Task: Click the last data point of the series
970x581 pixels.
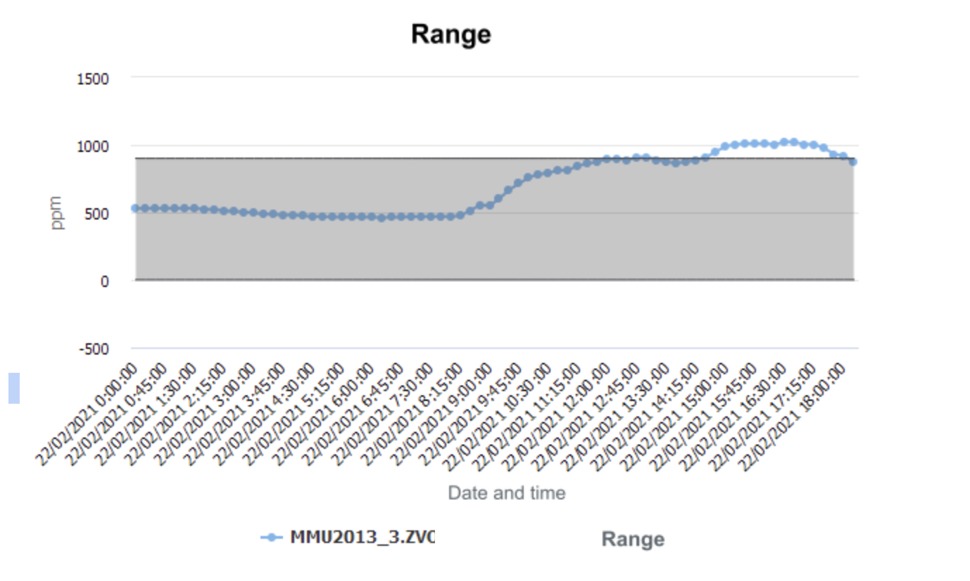Action: point(853,162)
